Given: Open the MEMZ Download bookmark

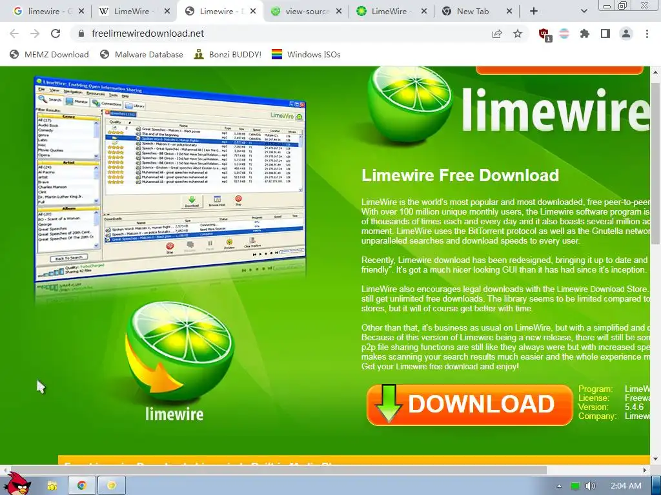Looking at the screenshot, I should [x=49, y=54].
